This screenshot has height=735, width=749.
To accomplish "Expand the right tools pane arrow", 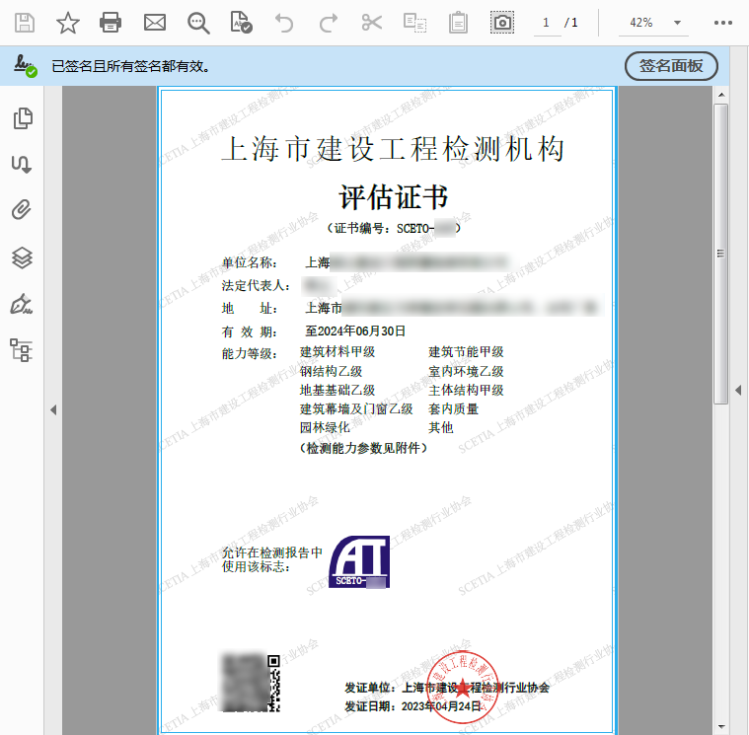I will coord(739,391).
